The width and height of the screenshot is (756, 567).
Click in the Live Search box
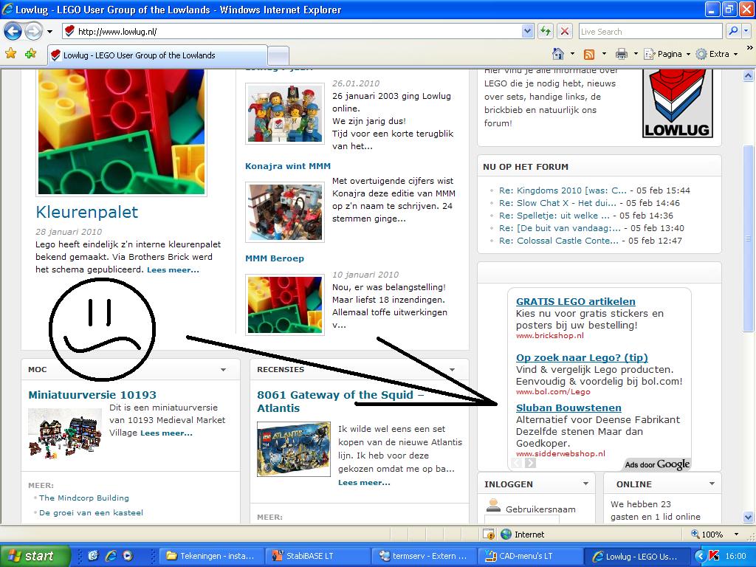(x=650, y=32)
